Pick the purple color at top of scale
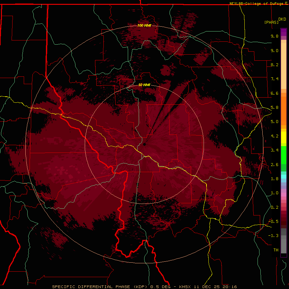 tap(284, 32)
